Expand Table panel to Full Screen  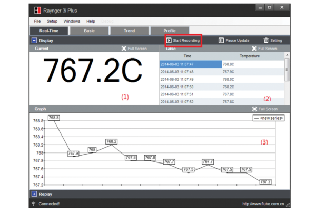[x=254, y=49]
